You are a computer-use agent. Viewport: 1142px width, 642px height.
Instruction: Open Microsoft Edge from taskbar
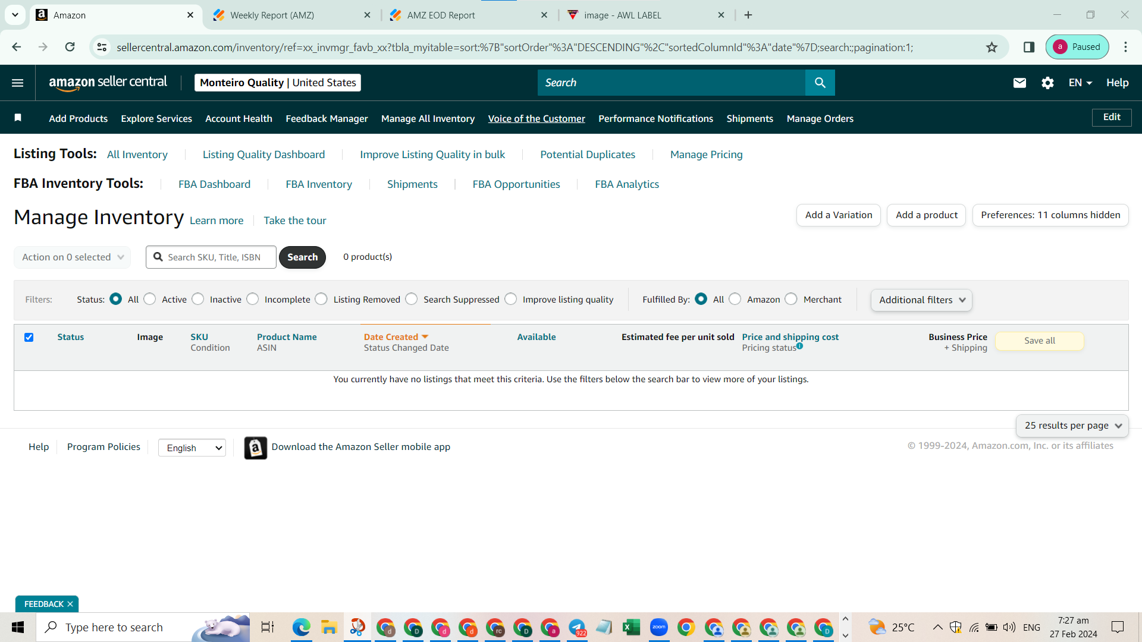(x=302, y=627)
